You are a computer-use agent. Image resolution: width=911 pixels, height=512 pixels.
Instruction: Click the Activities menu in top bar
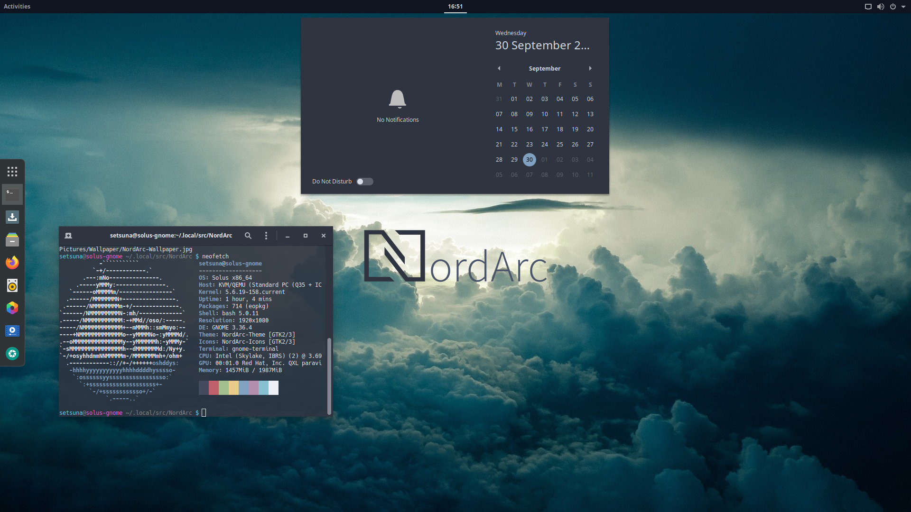(17, 7)
